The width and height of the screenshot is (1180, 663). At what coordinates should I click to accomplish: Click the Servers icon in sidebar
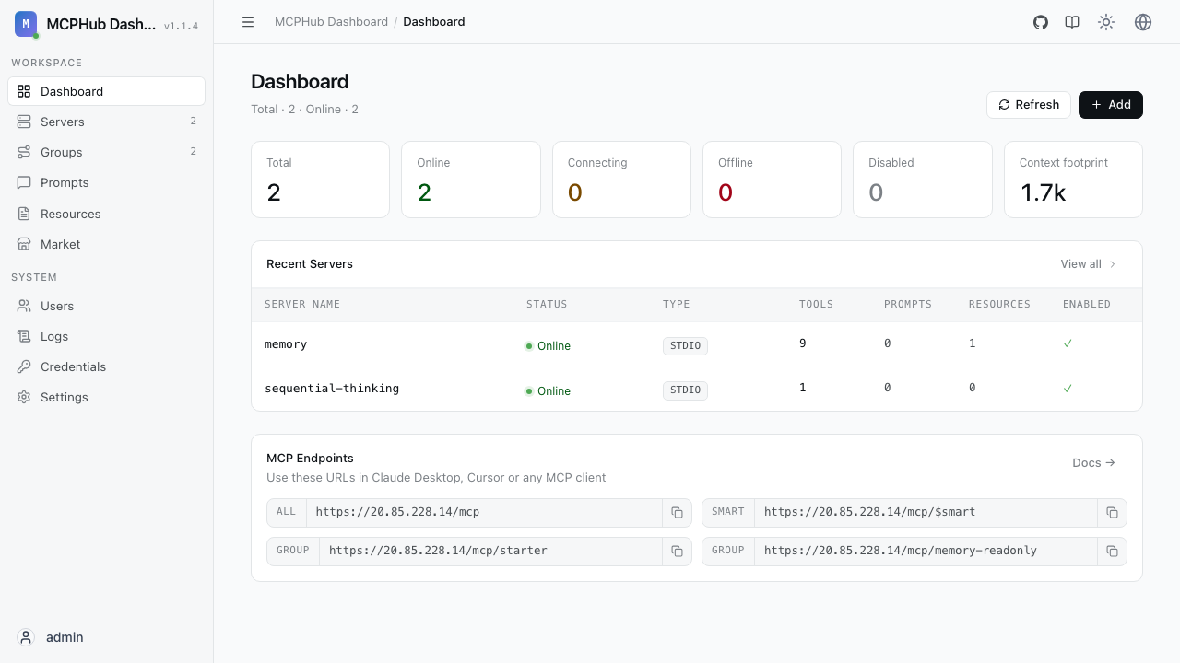click(24, 122)
